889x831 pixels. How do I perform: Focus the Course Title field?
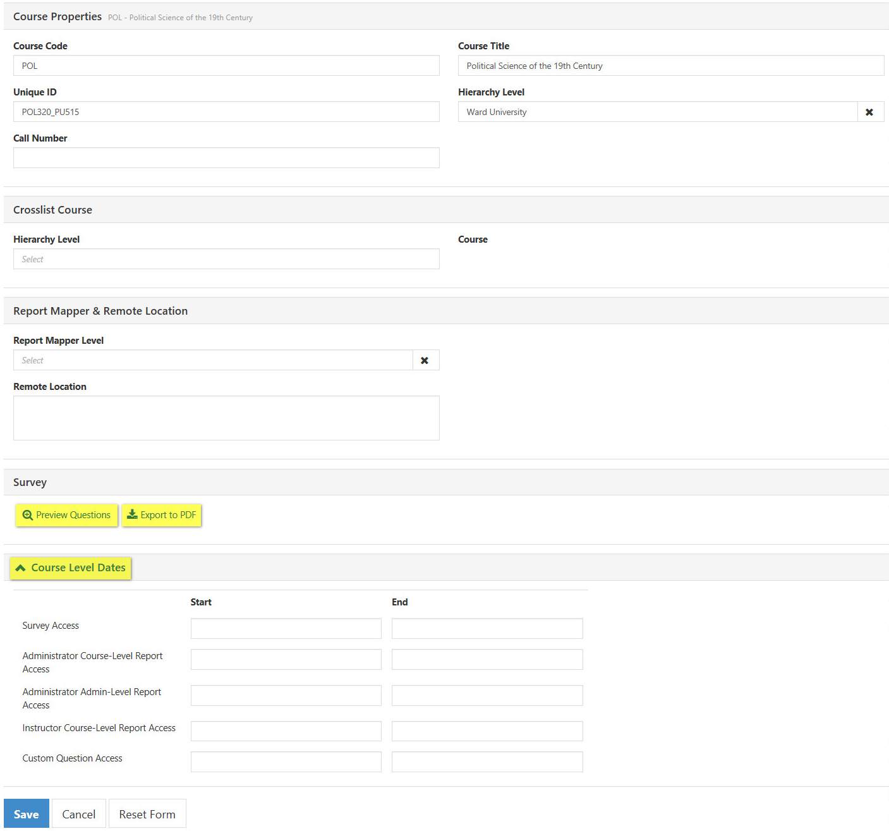tap(671, 66)
